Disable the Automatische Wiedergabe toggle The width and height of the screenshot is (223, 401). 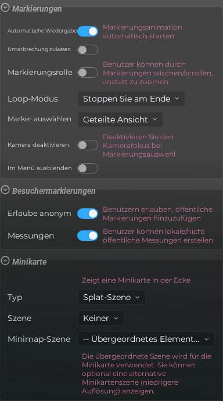pos(88,31)
